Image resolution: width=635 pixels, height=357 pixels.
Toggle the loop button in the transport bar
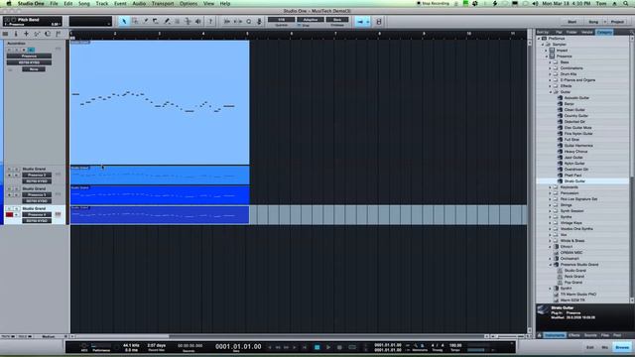click(x=352, y=347)
